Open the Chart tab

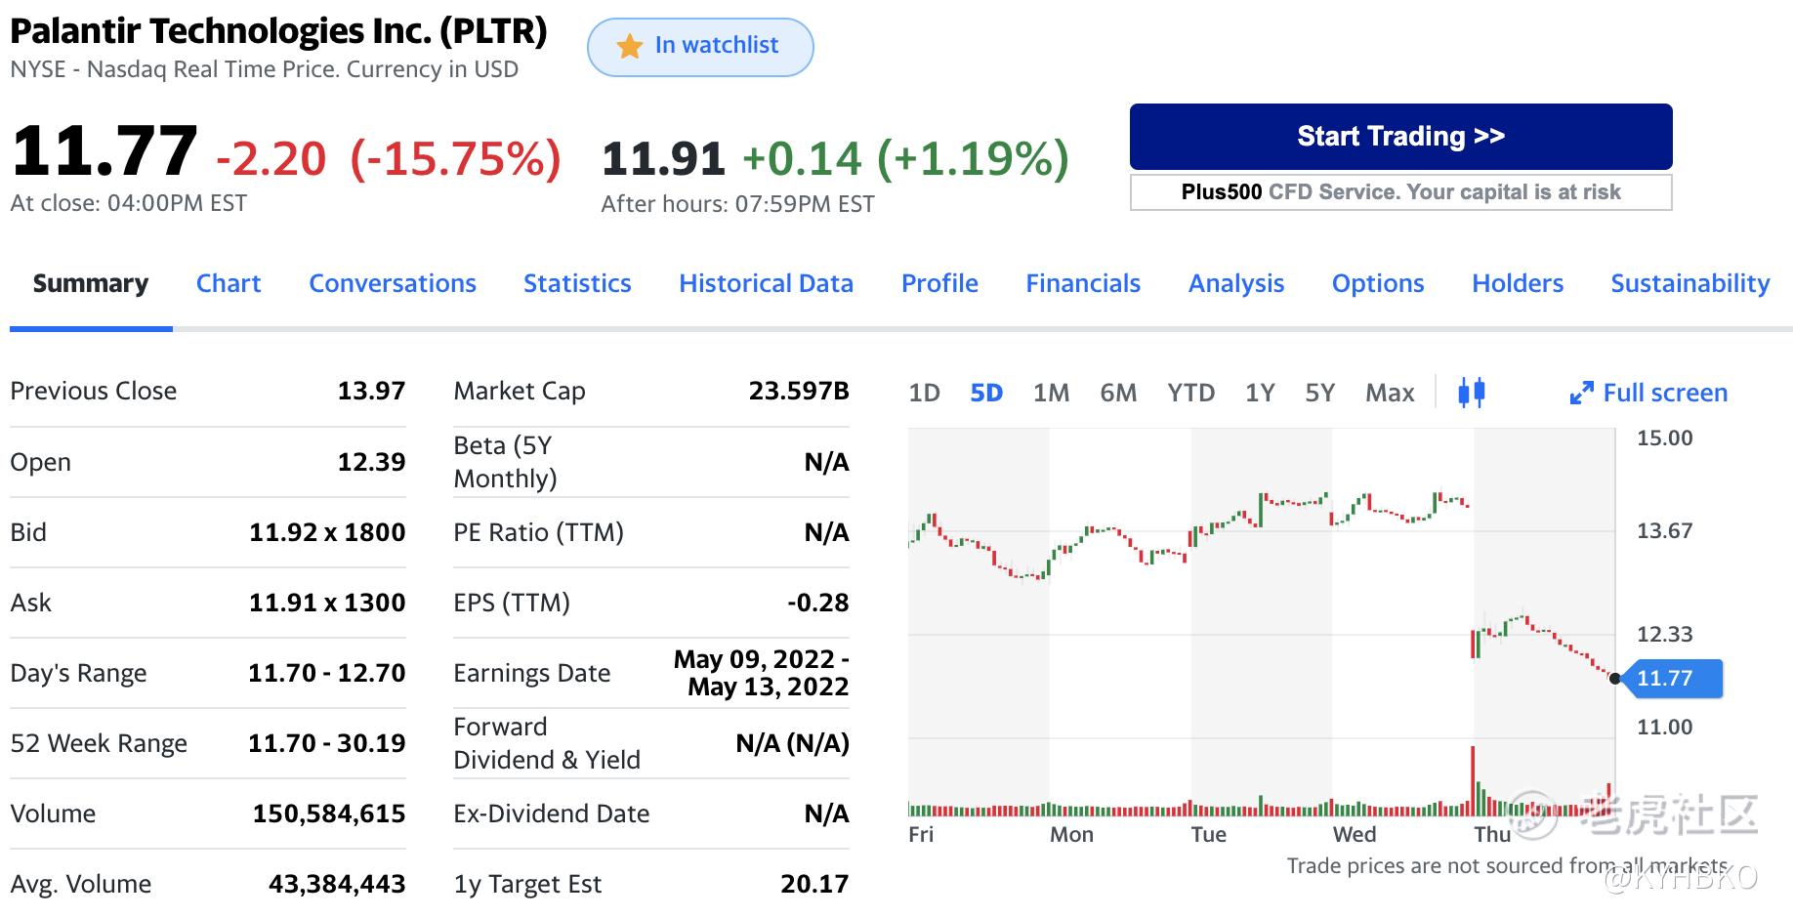[229, 283]
